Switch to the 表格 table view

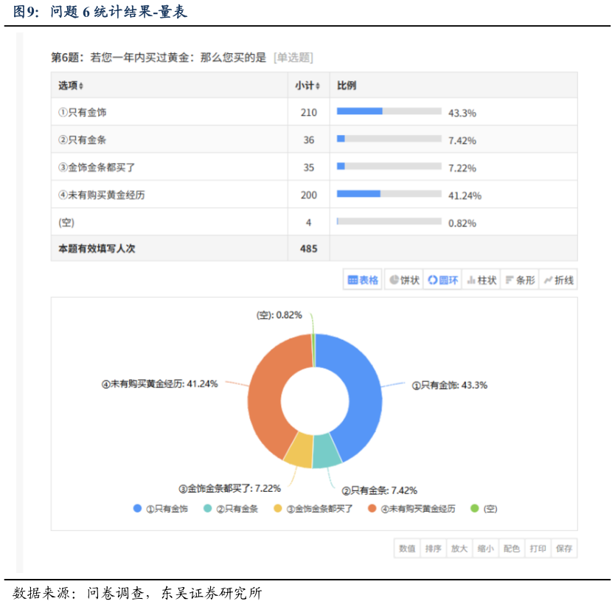pyautogui.click(x=362, y=280)
